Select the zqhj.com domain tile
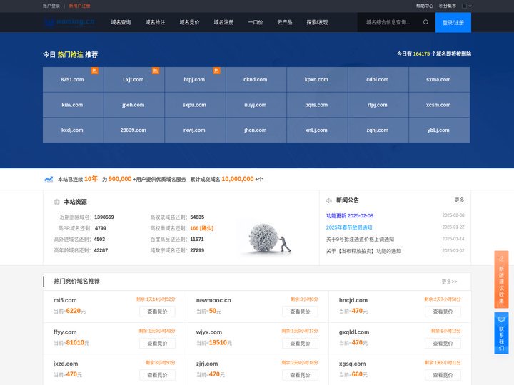Screen dimensions: 514x385 [378, 130]
